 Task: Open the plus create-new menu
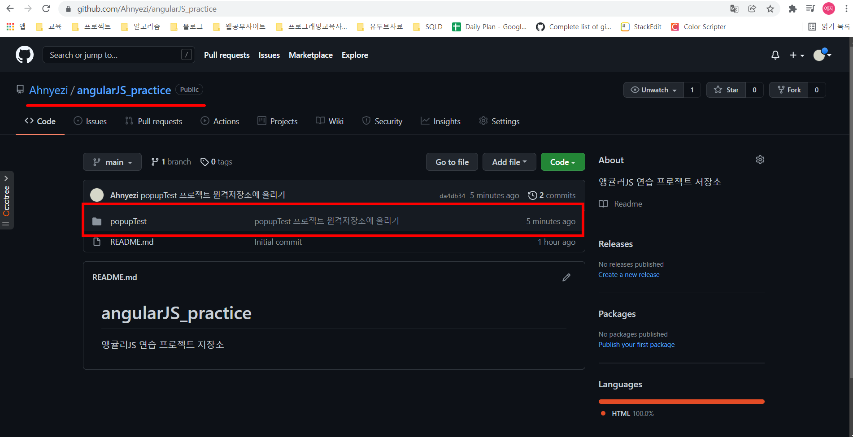(797, 55)
